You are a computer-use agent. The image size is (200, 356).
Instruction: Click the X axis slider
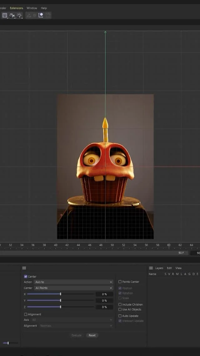tap(60, 294)
